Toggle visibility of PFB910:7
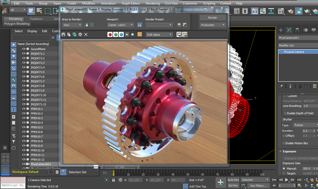Image resolution: width=318 pixels, height=189 pixels. [x=24, y=137]
